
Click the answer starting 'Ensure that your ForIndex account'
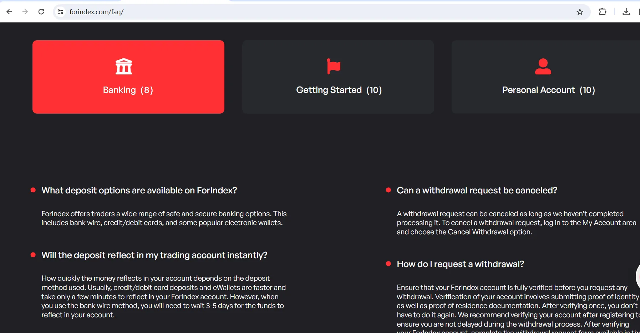click(518, 308)
